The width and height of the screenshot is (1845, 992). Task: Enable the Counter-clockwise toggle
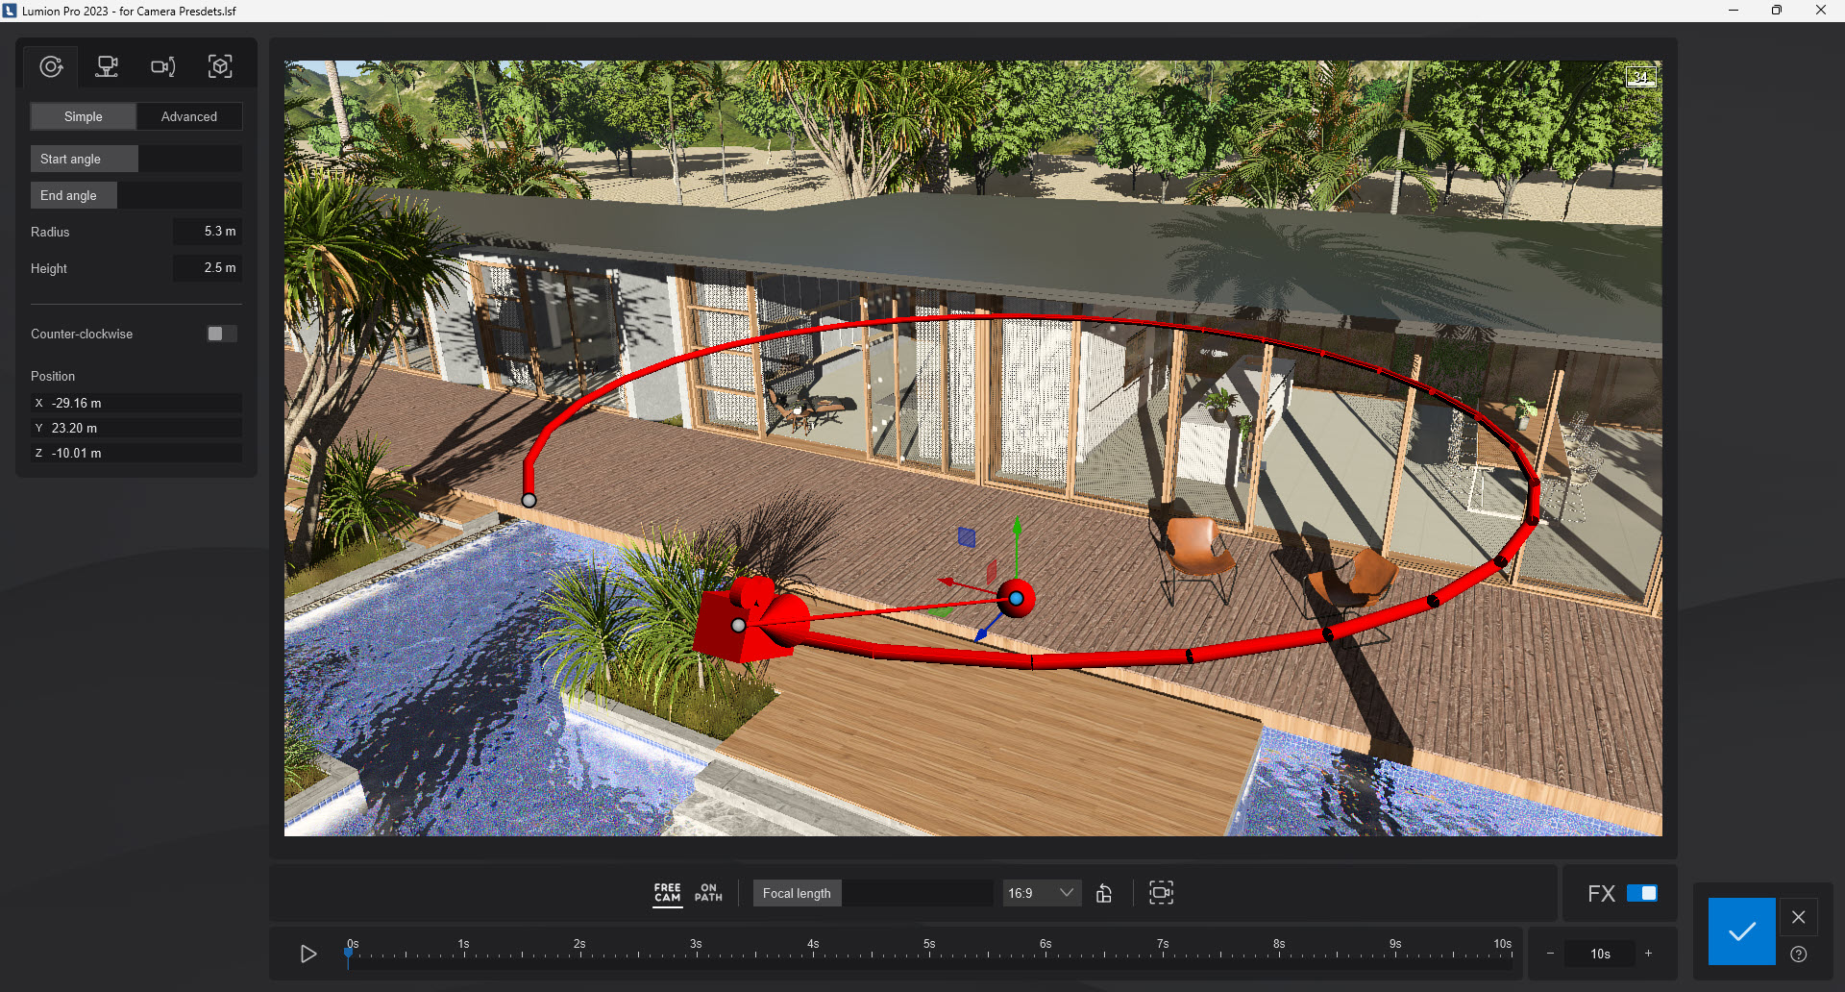tap(219, 334)
